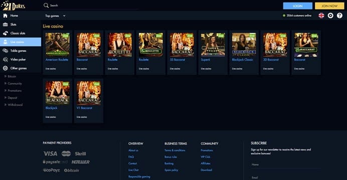Open the Bitcoin sidebar sub-link
347x180 pixels.
click(x=12, y=76)
